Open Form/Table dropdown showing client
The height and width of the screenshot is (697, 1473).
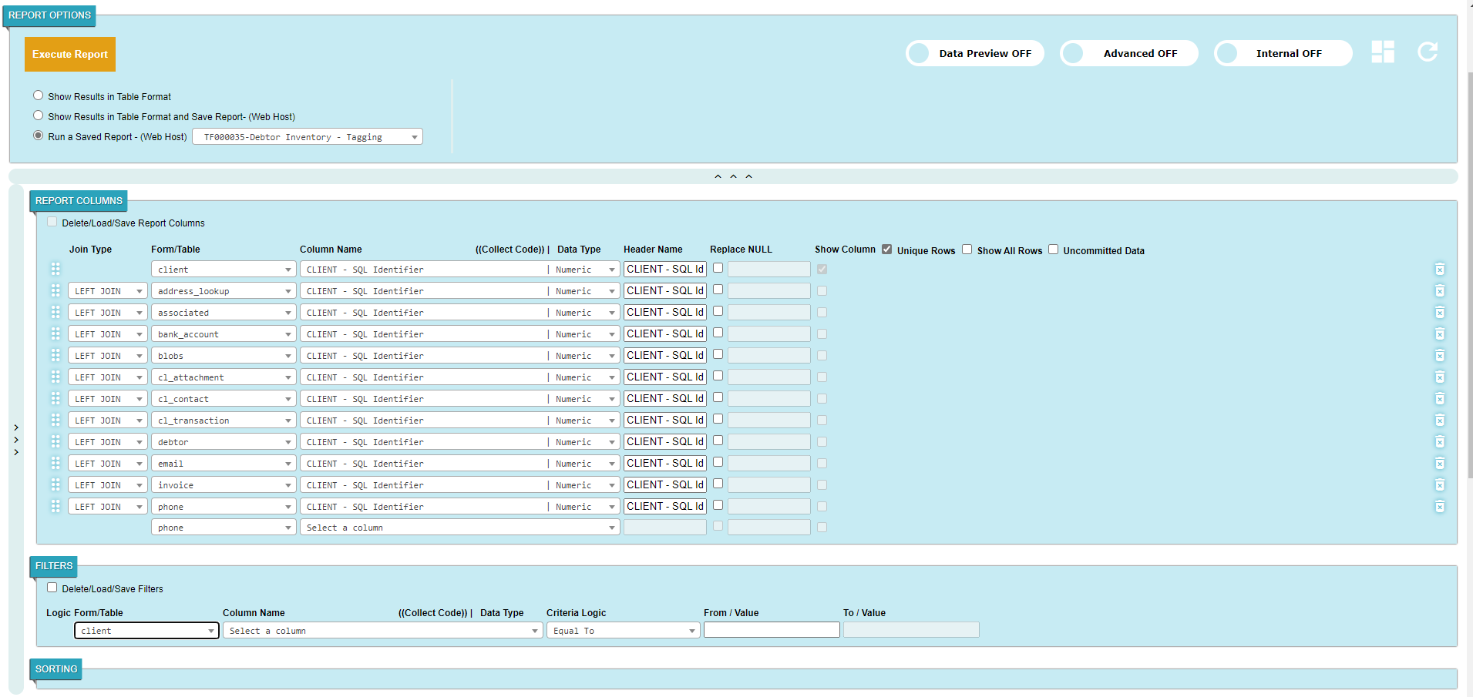tap(224, 270)
